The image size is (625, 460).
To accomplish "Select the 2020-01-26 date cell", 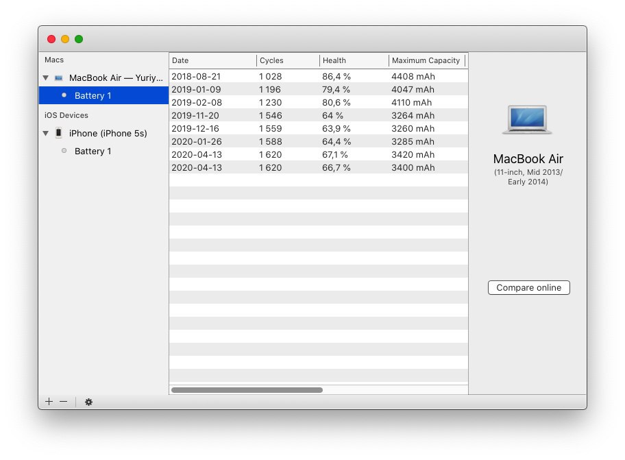I will tap(197, 141).
